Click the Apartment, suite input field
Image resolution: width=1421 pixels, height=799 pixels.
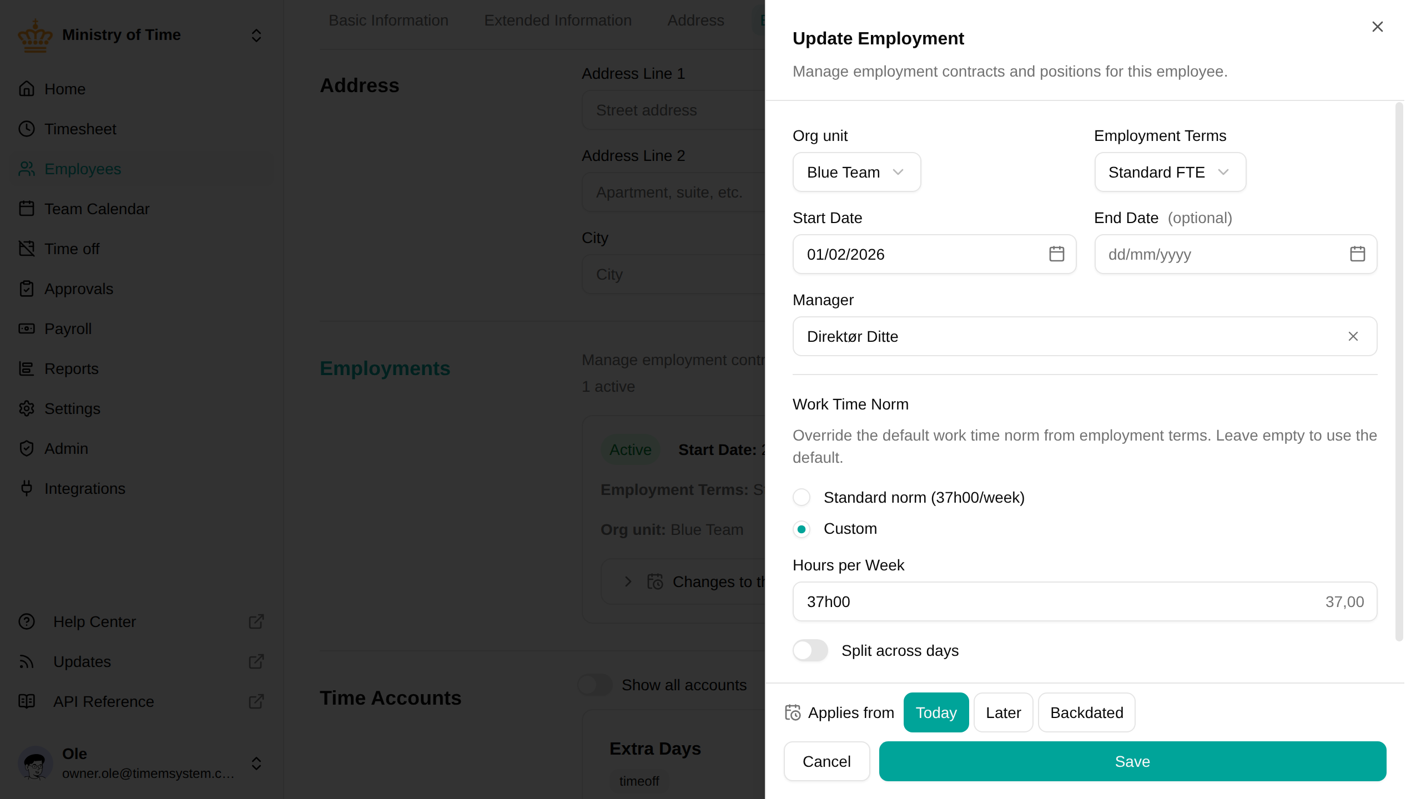pyautogui.click(x=673, y=192)
